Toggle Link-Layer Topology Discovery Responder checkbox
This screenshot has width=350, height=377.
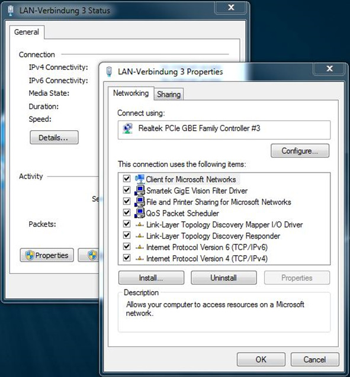tap(127, 235)
